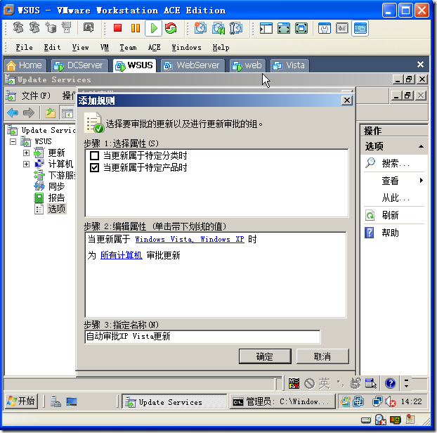437x433 pixels.
Task: Click the 取消 button
Action: pyautogui.click(x=322, y=356)
